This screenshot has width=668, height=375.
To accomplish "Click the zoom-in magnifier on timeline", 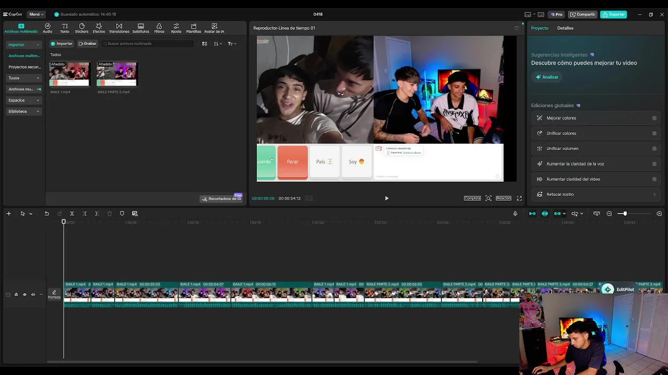I will 659,214.
